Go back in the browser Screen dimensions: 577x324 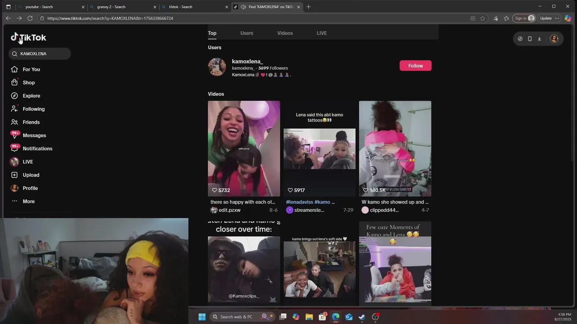coord(8,18)
